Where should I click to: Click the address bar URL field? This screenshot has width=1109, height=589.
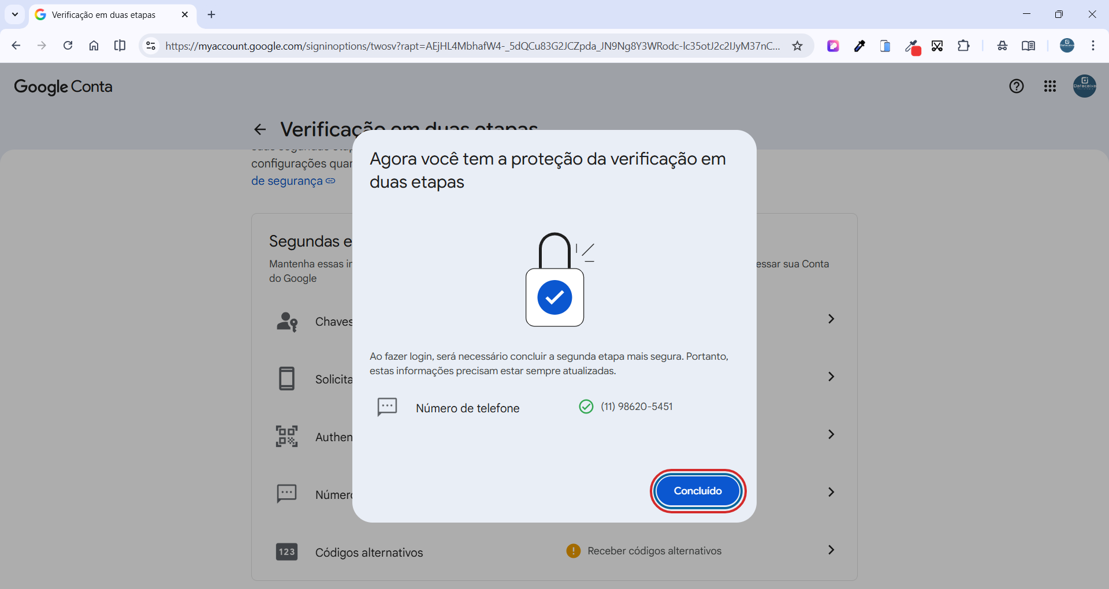[472, 46]
